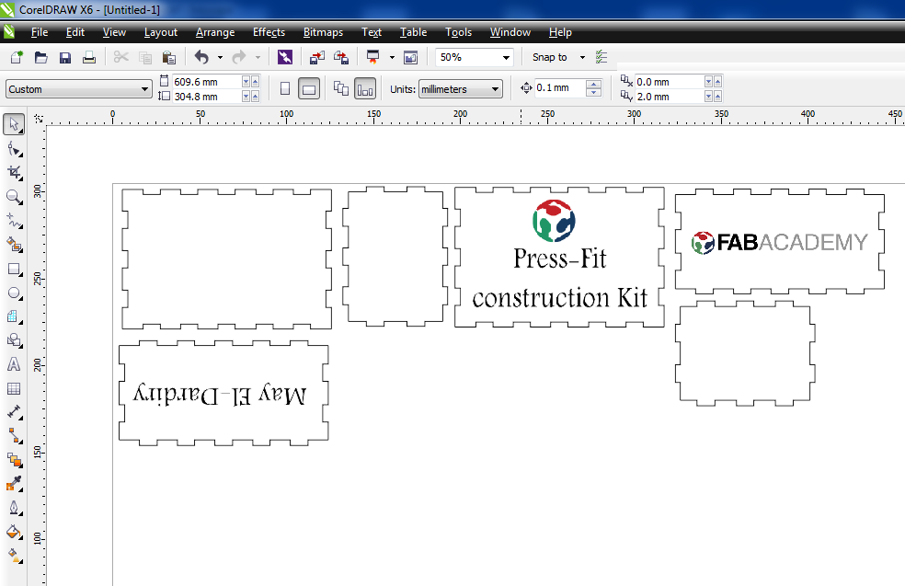This screenshot has width=905, height=586.
Task: Export the drawing
Action: tap(342, 57)
